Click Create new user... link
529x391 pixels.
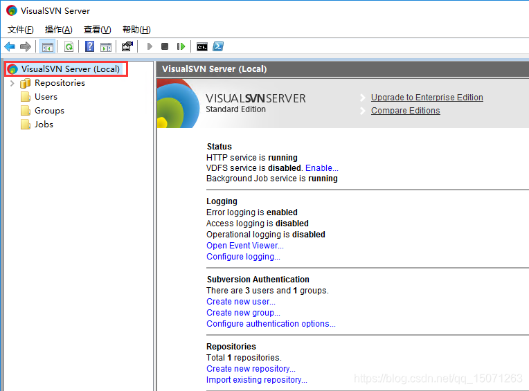241,301
